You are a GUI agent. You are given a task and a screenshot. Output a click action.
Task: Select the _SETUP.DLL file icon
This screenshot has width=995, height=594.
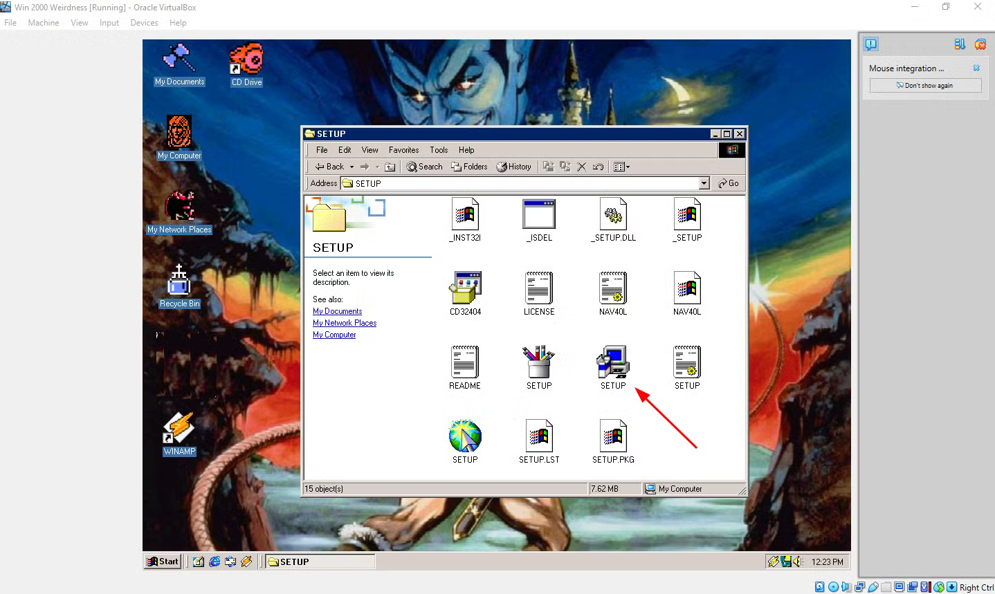click(x=613, y=214)
